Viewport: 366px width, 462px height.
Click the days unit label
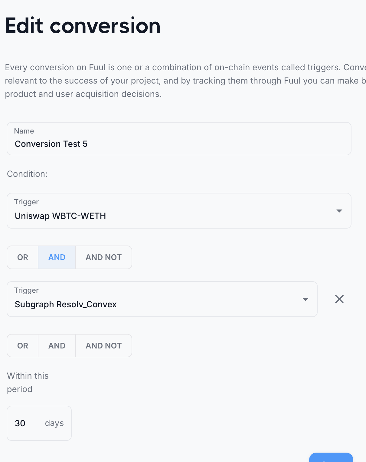coord(54,423)
